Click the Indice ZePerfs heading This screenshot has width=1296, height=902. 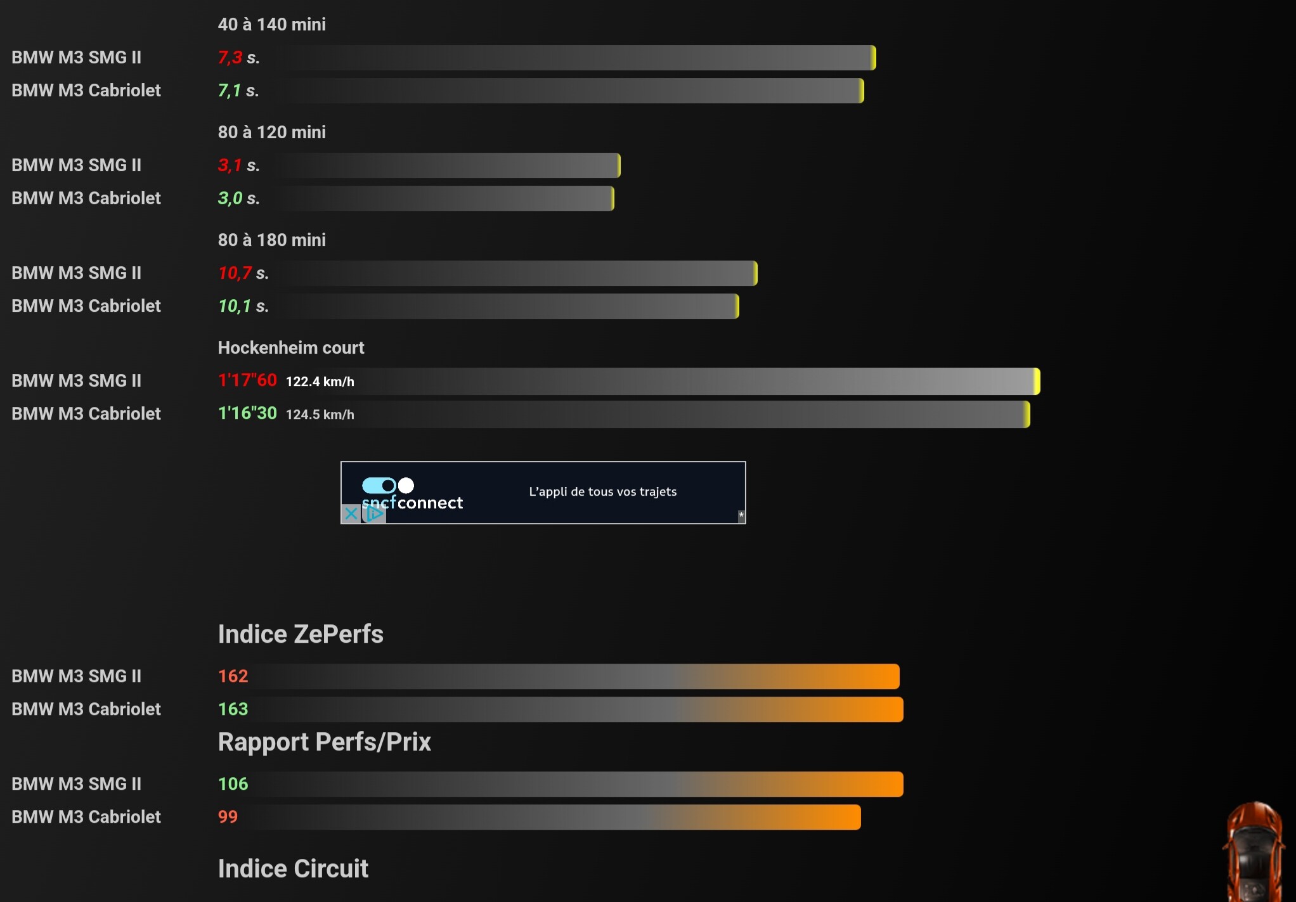tap(301, 634)
